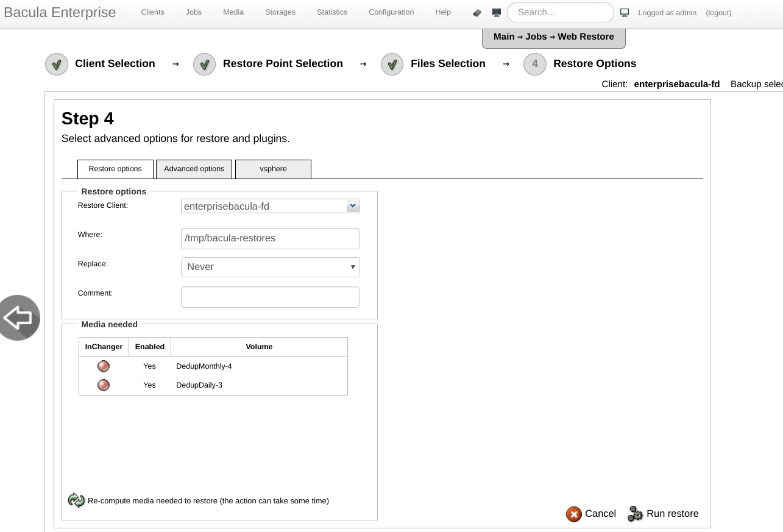Click Web Restore in the breadcrumb
This screenshot has width=783, height=532.
586,37
